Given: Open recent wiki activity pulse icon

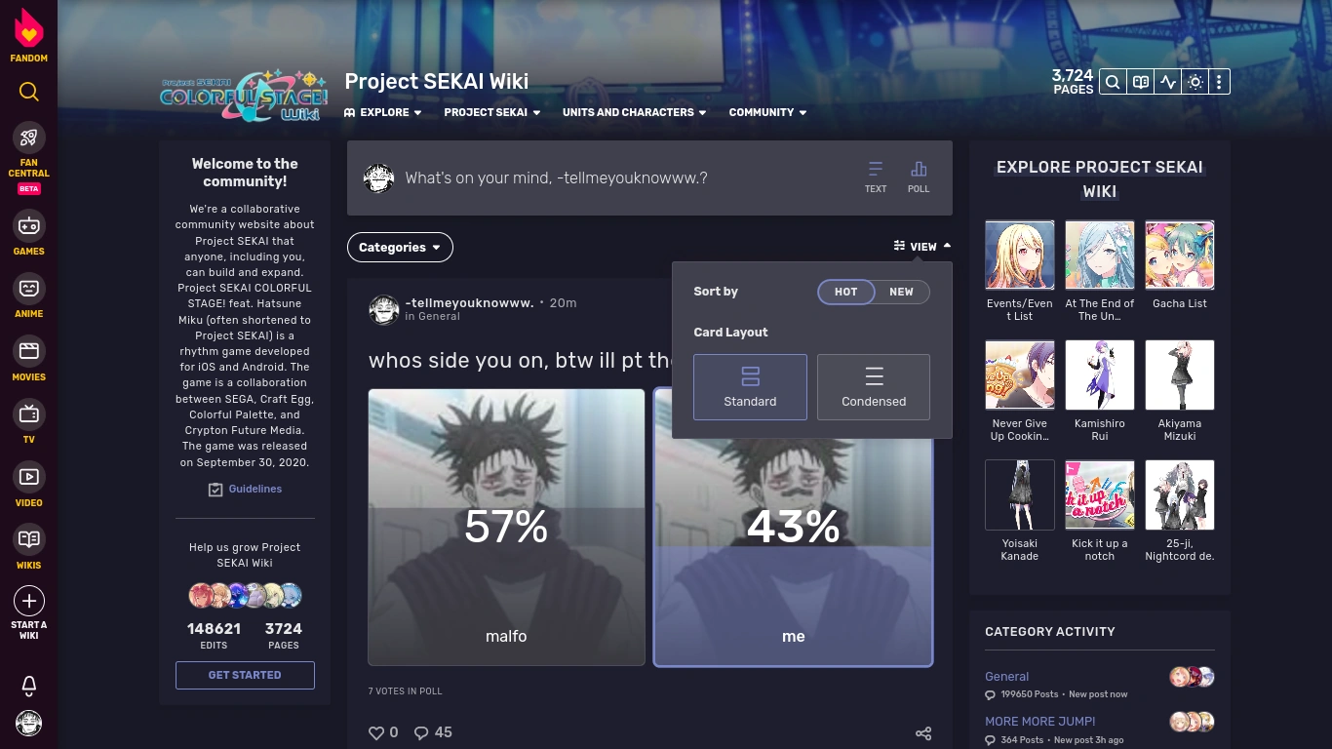Looking at the screenshot, I should click(1167, 82).
